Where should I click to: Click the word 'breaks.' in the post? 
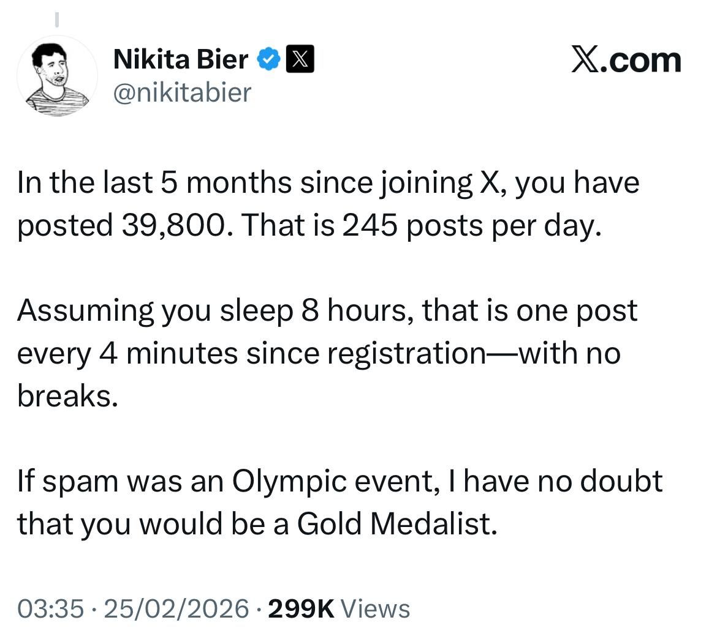point(66,396)
